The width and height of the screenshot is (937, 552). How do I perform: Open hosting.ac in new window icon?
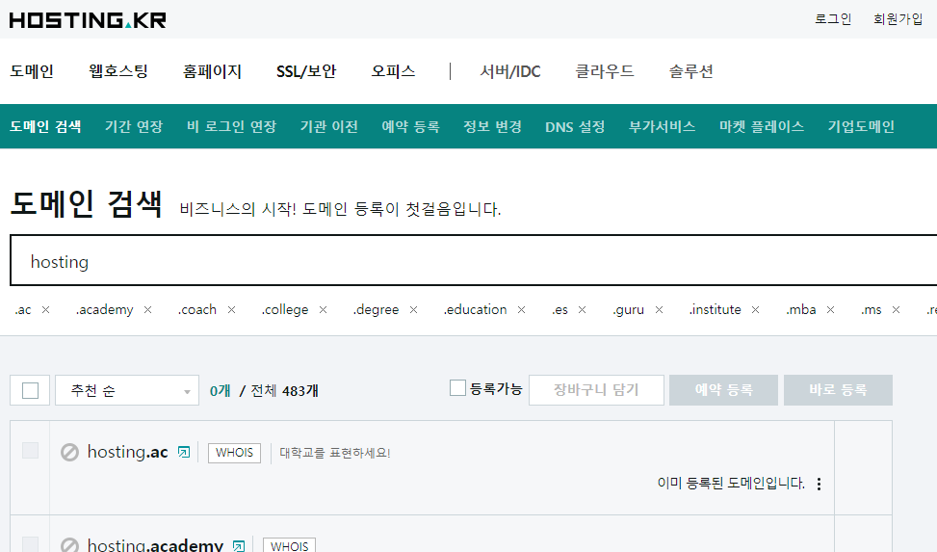pyautogui.click(x=184, y=452)
